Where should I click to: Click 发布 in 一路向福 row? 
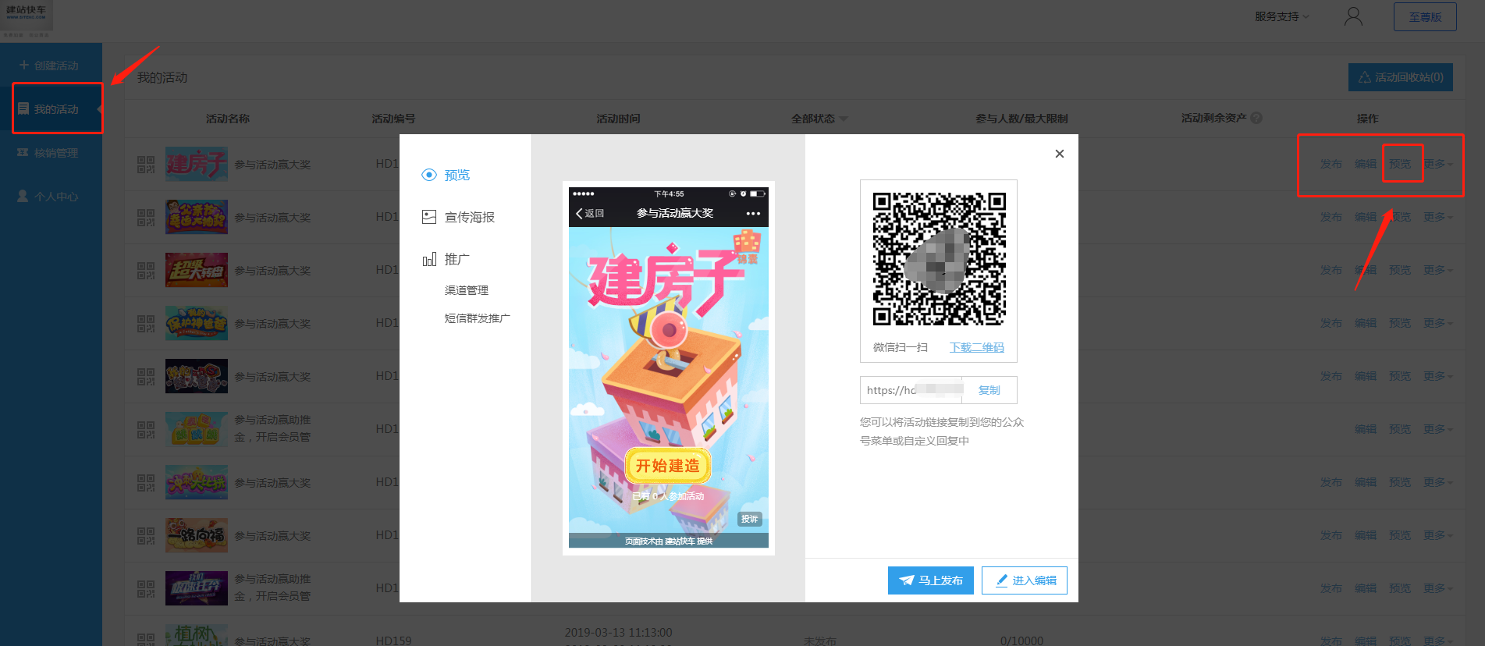click(x=1331, y=535)
